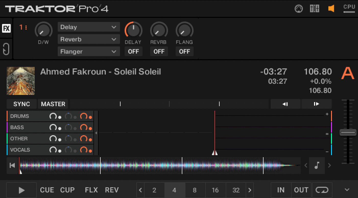This screenshot has width=358, height=198.
Task: Set loop IN point
Action: pyautogui.click(x=281, y=190)
